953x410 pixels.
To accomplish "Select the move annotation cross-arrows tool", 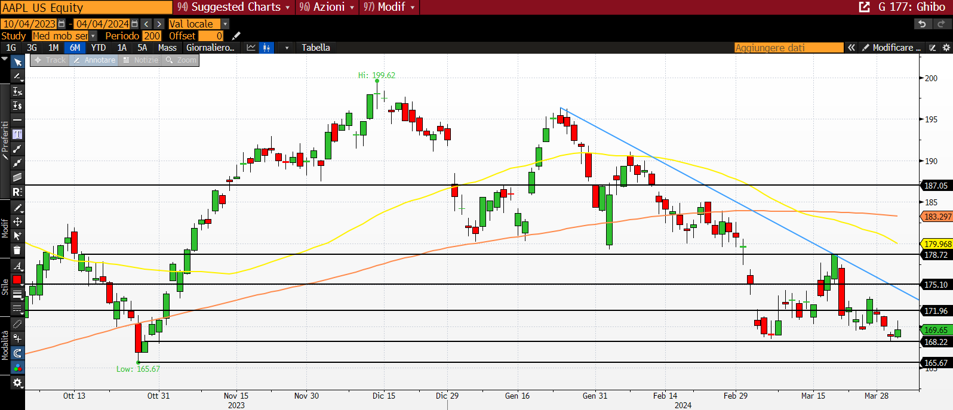I will point(17,221).
